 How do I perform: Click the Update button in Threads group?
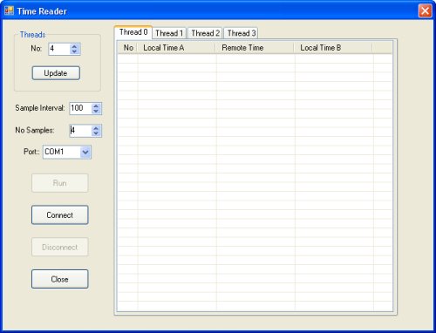pos(56,73)
